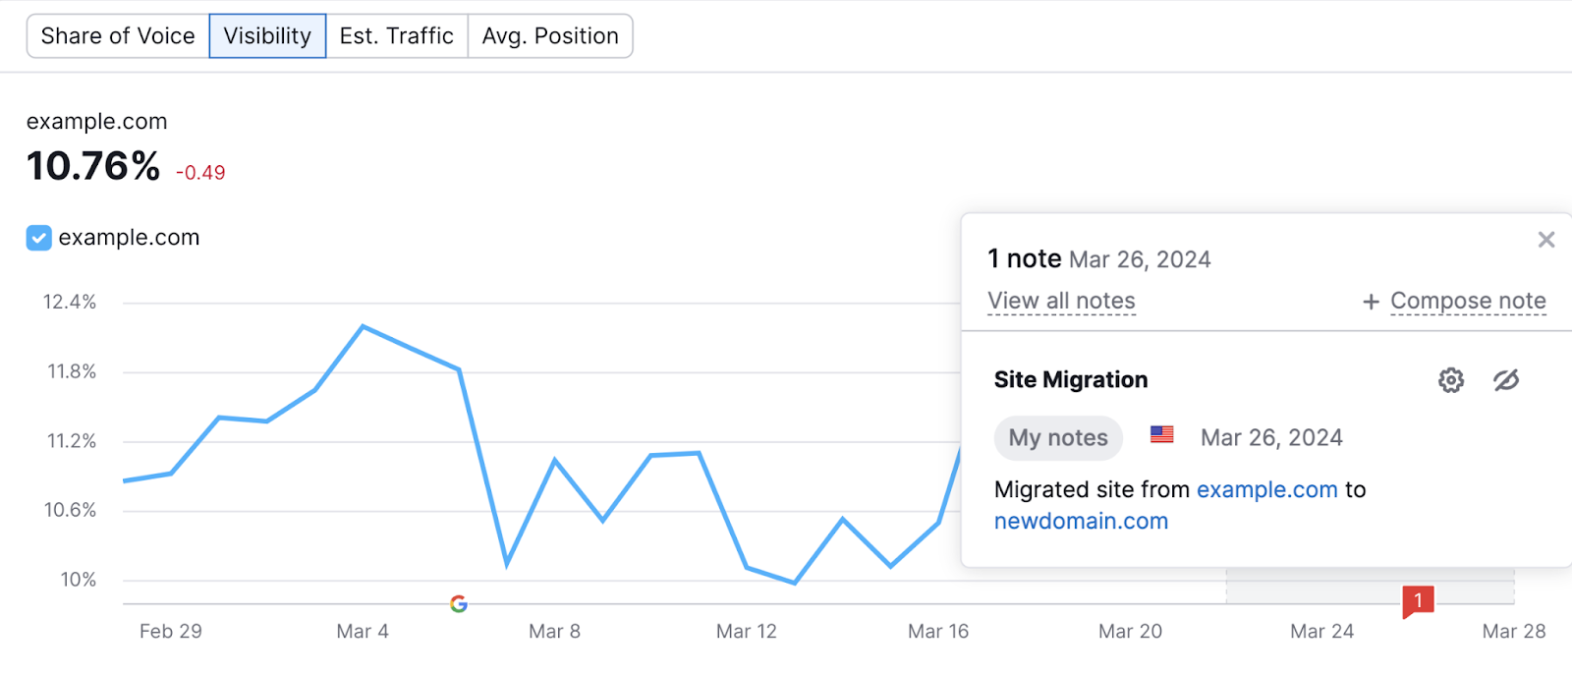1572x674 pixels.
Task: Click Compose note
Action: (x=1467, y=301)
